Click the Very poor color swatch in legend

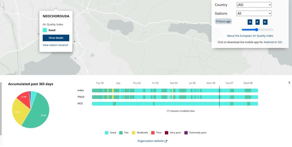click(x=166, y=133)
